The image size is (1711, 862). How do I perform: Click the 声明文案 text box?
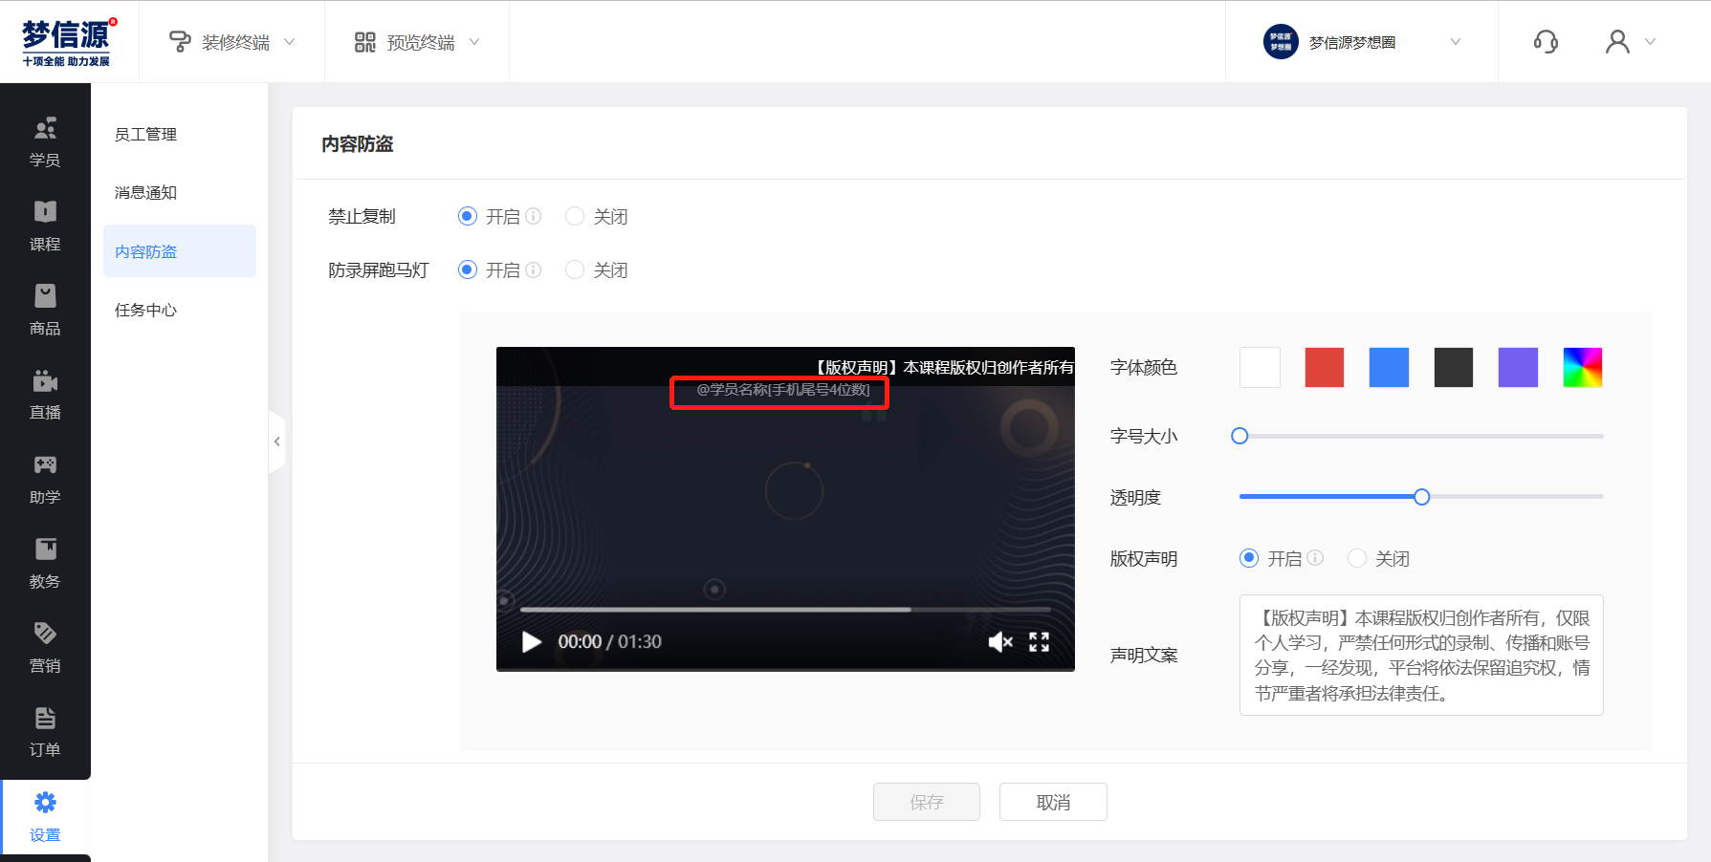click(1421, 655)
